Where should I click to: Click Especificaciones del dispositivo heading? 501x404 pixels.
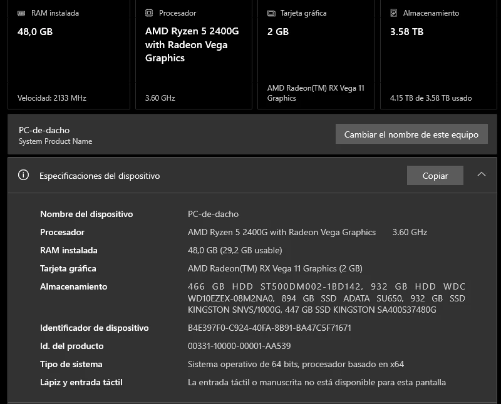(100, 176)
